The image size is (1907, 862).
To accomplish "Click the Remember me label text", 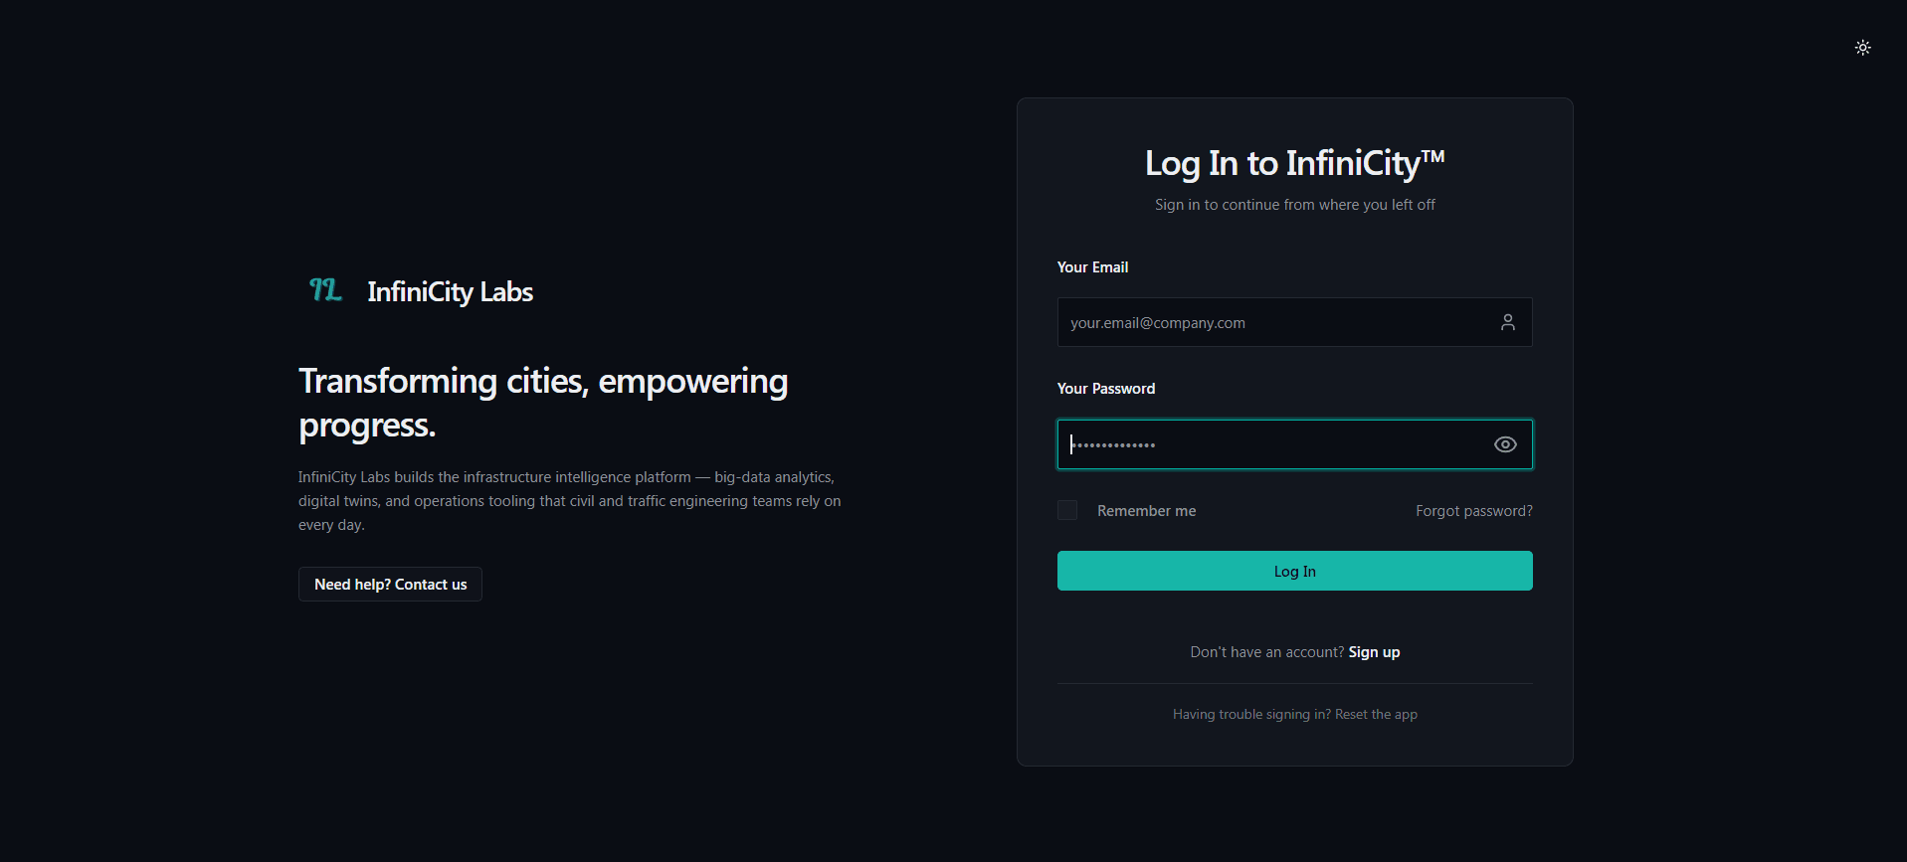I will [1146, 511].
